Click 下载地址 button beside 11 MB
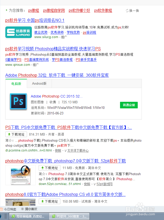Screen dimensions: 164x220 pos(50,168)
